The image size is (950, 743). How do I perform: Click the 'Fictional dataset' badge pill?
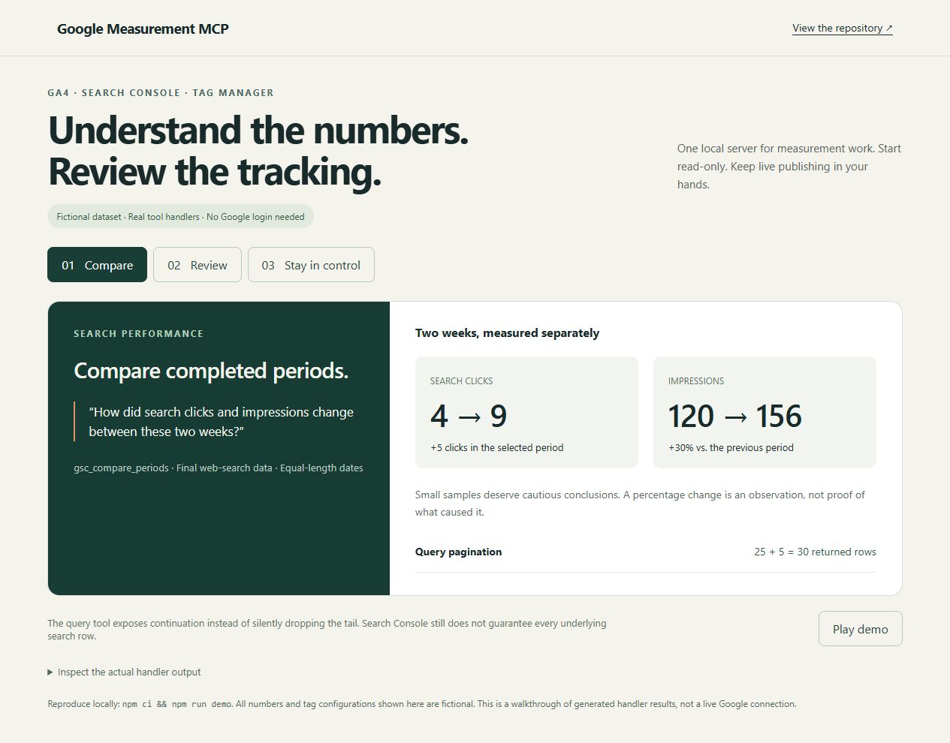180,217
